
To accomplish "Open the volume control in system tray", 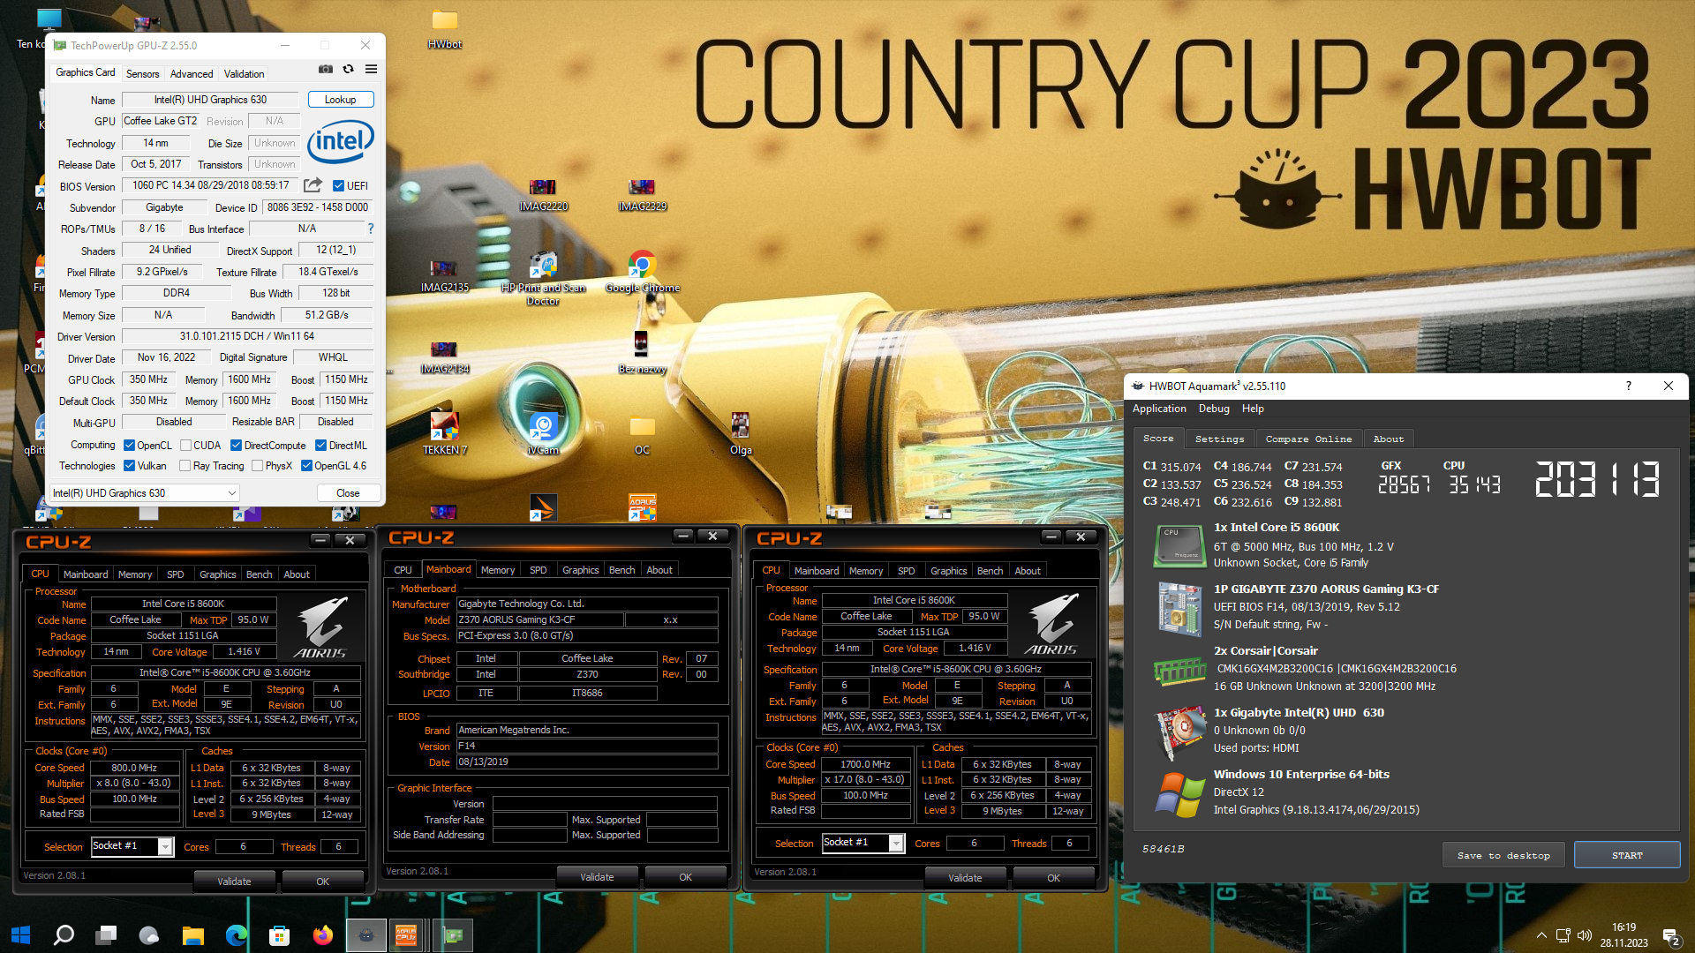I will pos(1585,935).
